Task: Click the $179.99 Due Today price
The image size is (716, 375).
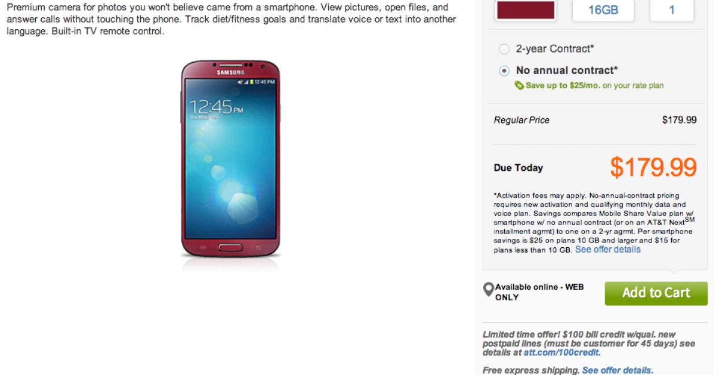Action: (x=653, y=168)
